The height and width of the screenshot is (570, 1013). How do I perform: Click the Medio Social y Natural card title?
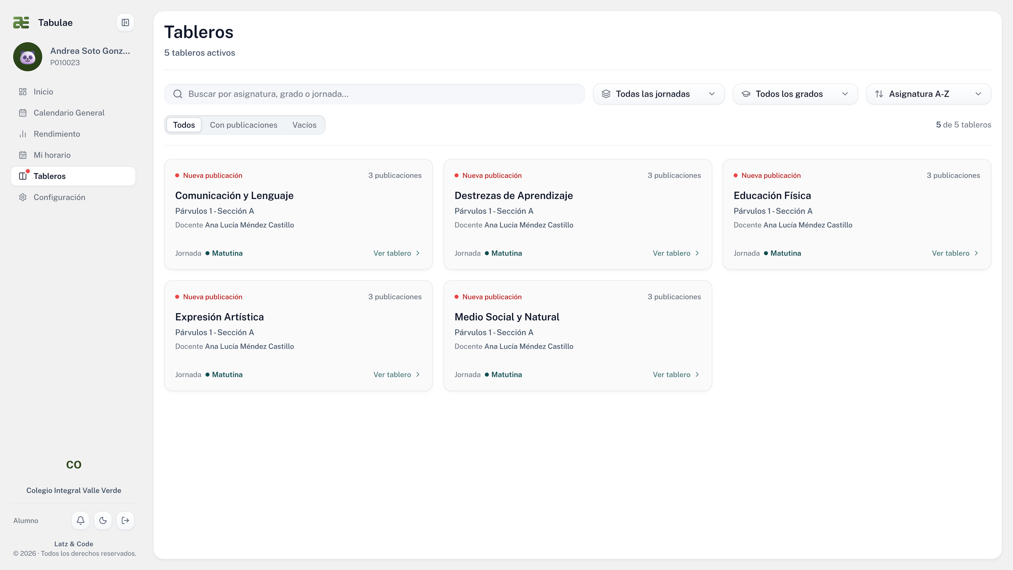(506, 317)
